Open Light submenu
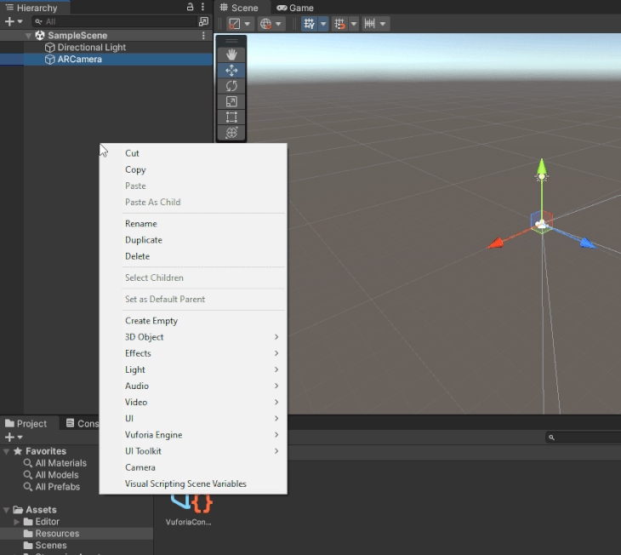Image resolution: width=621 pixels, height=555 pixels. pos(193,369)
